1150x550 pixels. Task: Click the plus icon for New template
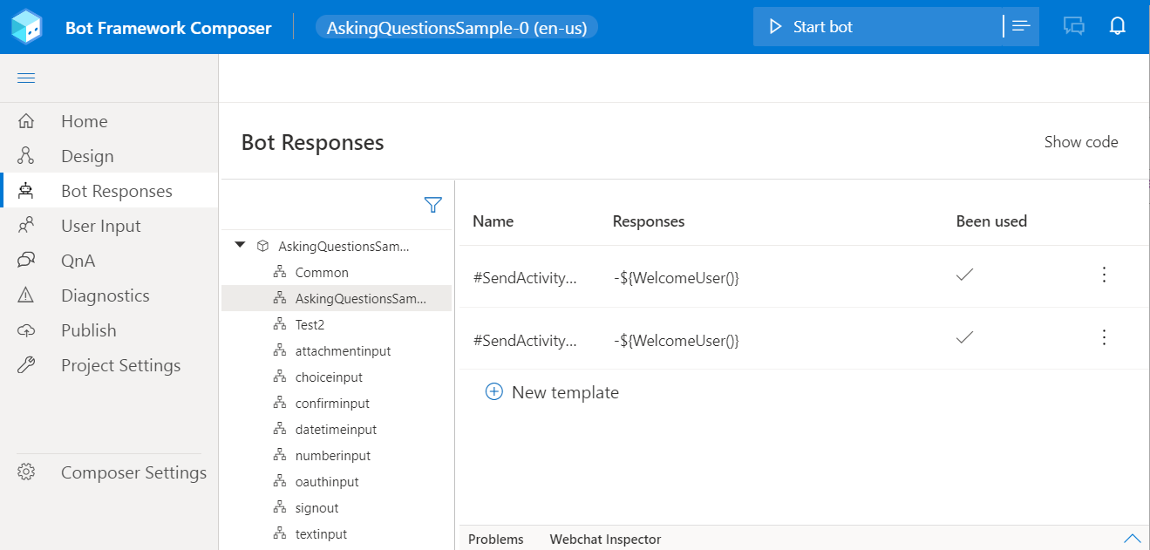[x=493, y=392]
